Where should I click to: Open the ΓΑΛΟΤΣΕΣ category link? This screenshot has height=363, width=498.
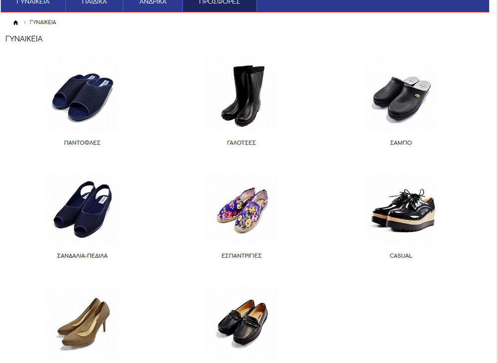[x=242, y=143]
